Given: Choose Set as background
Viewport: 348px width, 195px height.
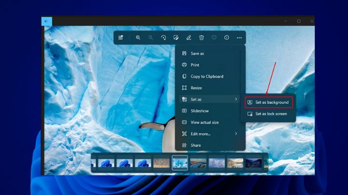Looking at the screenshot, I should click(269, 102).
